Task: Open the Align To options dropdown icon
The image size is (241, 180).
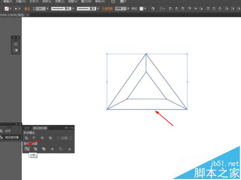Action: (x=162, y=9)
